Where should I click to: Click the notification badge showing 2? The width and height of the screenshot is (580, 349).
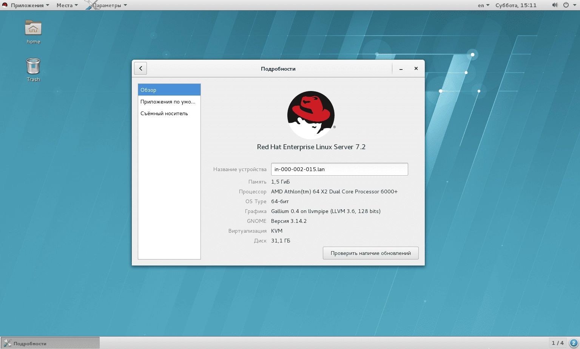[573, 343]
